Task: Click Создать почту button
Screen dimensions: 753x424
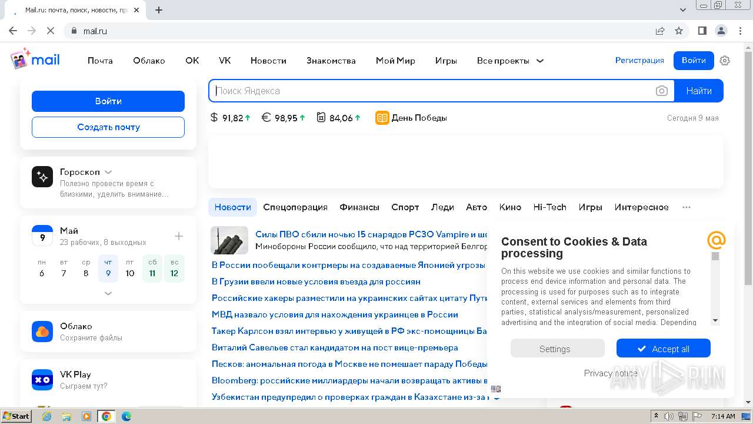Action: [108, 127]
